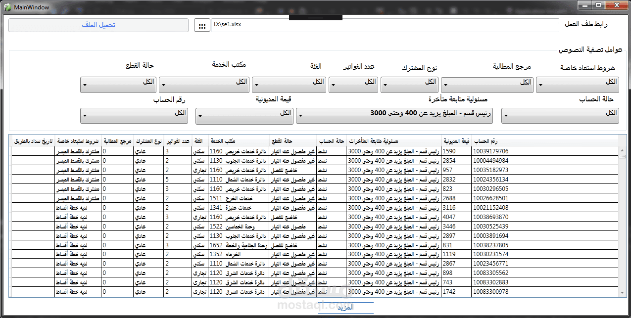Select the الخرماء 1352 service office cell
Viewport: 631px width, 318px height.
pyautogui.click(x=239, y=254)
